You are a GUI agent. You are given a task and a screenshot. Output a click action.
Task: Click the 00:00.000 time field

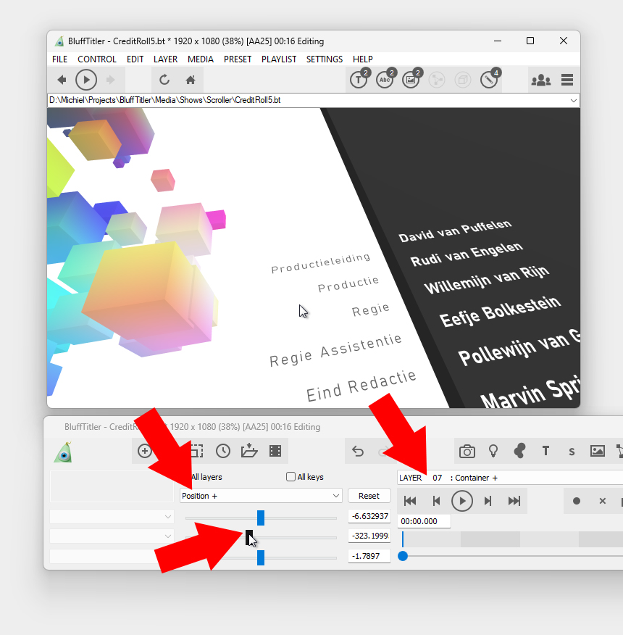[424, 521]
